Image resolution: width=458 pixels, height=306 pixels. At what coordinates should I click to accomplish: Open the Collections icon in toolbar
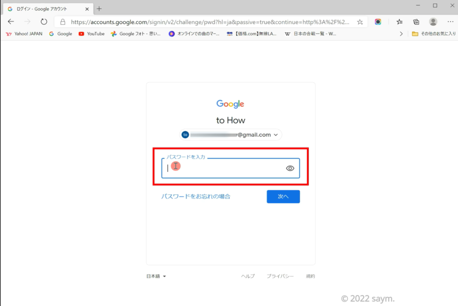(416, 22)
